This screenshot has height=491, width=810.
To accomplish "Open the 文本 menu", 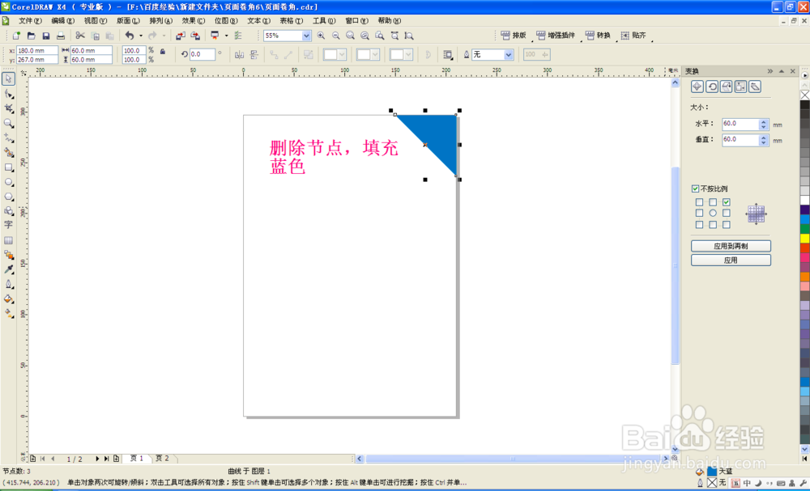I will coord(257,20).
